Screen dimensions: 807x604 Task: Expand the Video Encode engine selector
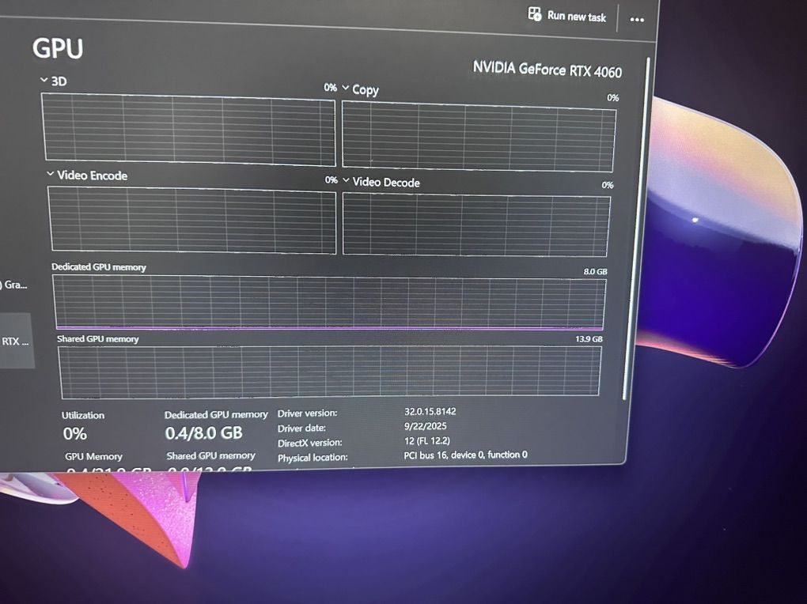click(51, 175)
